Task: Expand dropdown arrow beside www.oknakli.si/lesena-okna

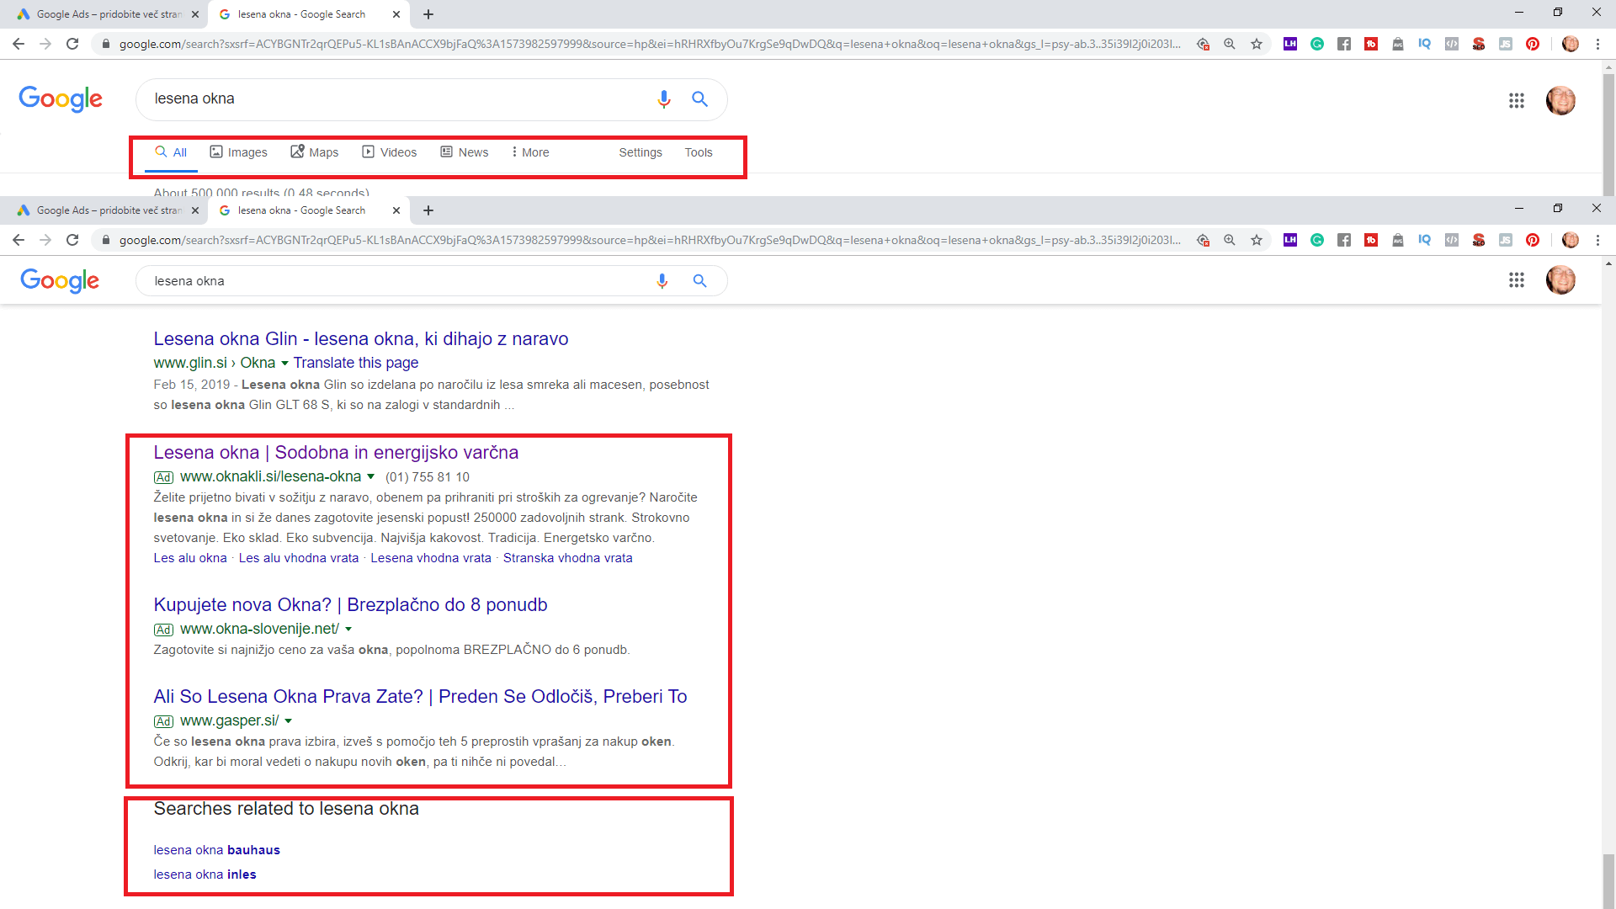Action: pyautogui.click(x=370, y=477)
